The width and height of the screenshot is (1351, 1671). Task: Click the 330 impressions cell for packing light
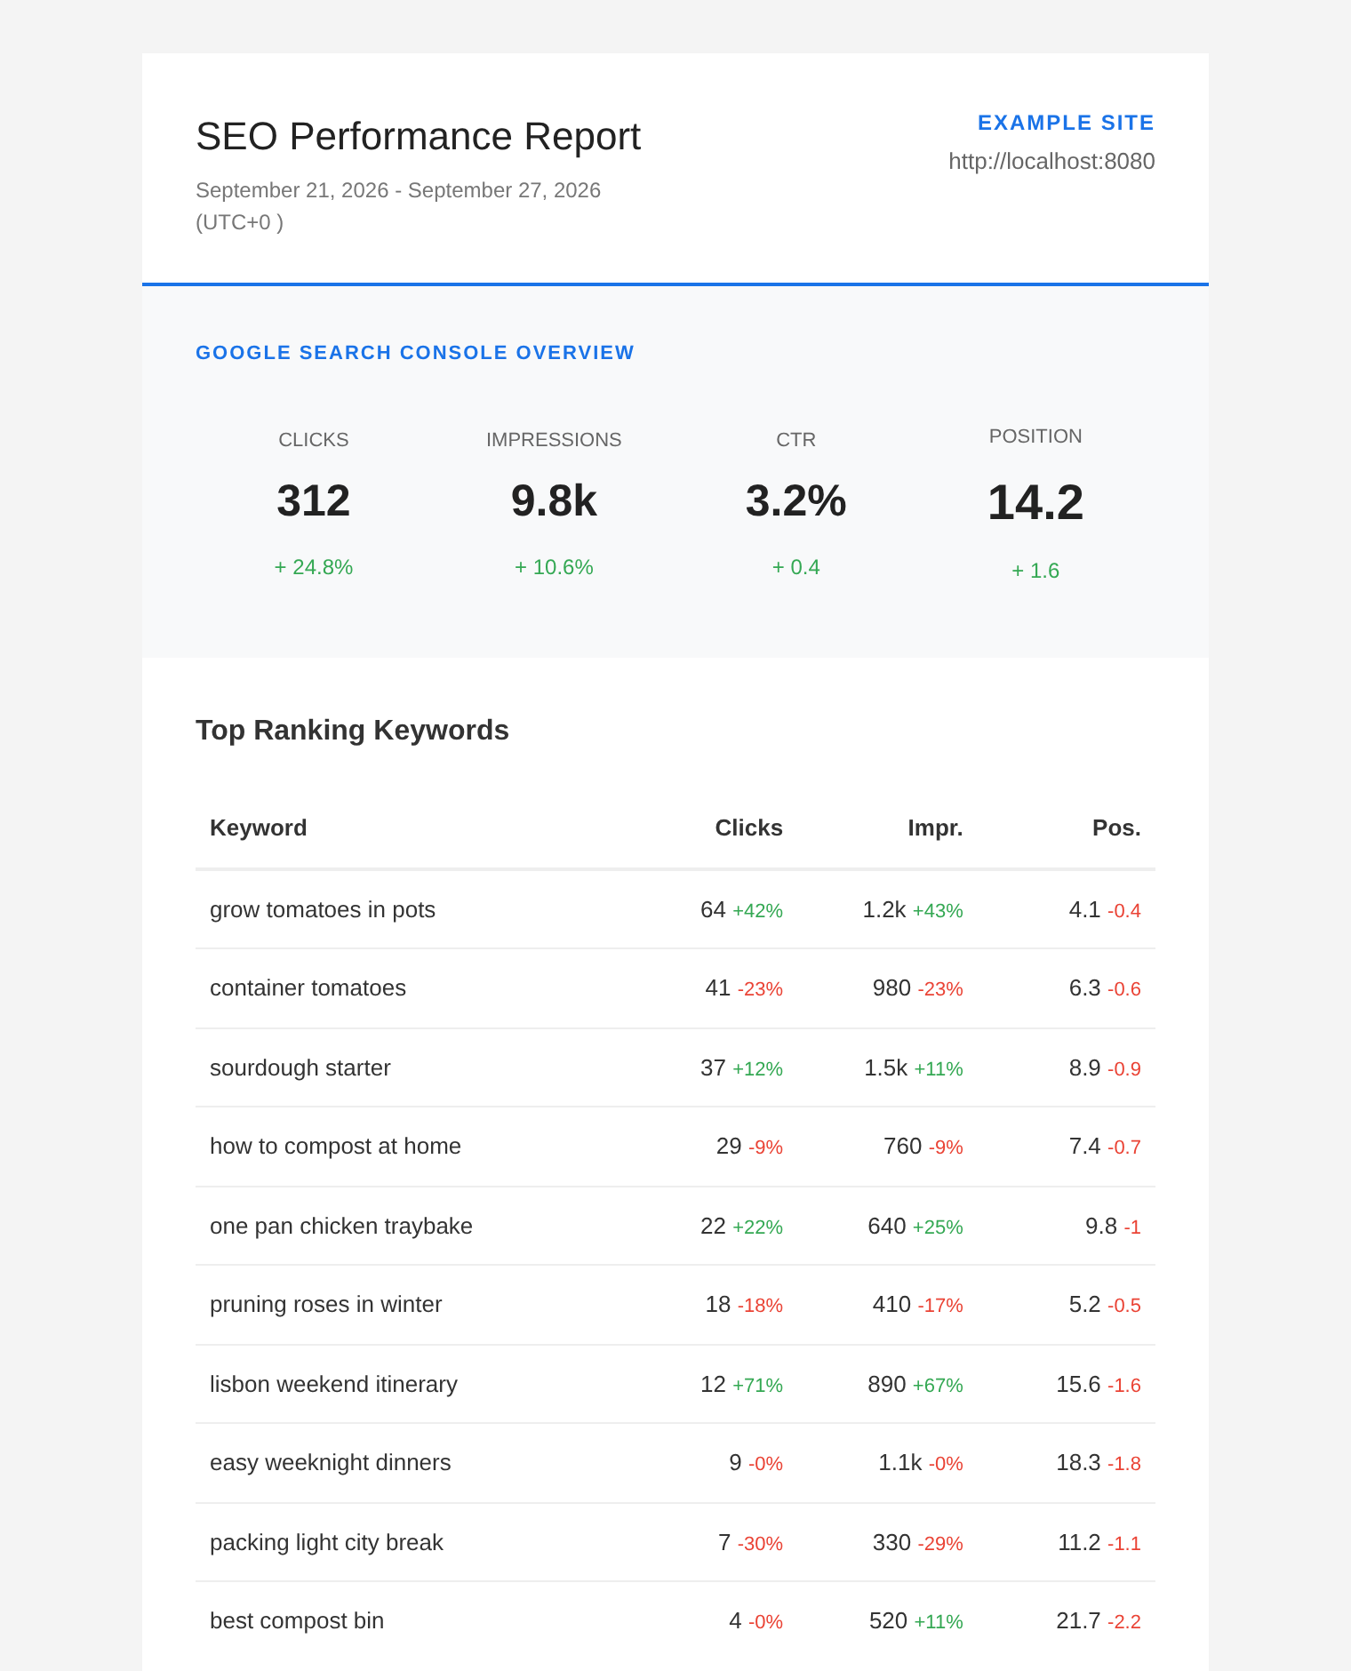point(918,1542)
